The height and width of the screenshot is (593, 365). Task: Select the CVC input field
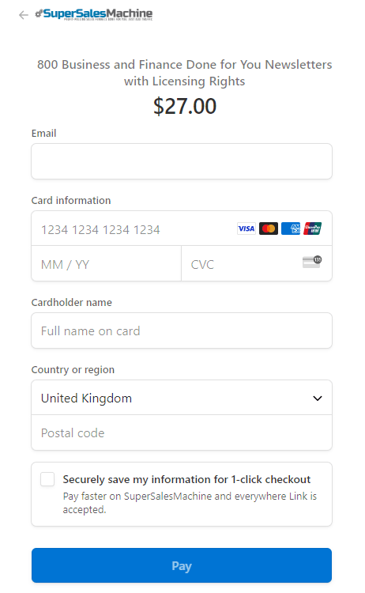(257, 263)
